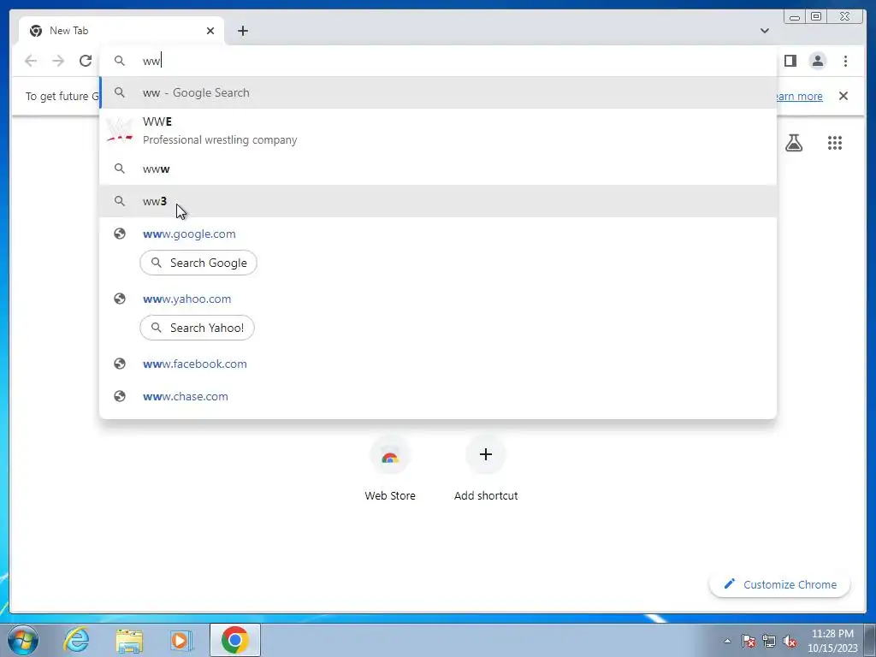Open the taskbar clock showing 11:28 PM
This screenshot has width=876, height=657.
832,641
